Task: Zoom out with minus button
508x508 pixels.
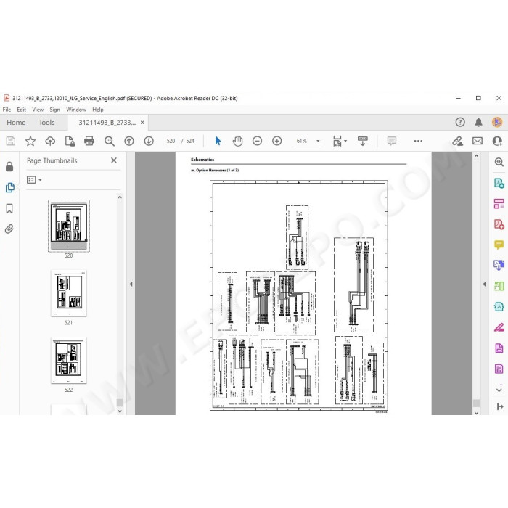Action: (257, 141)
